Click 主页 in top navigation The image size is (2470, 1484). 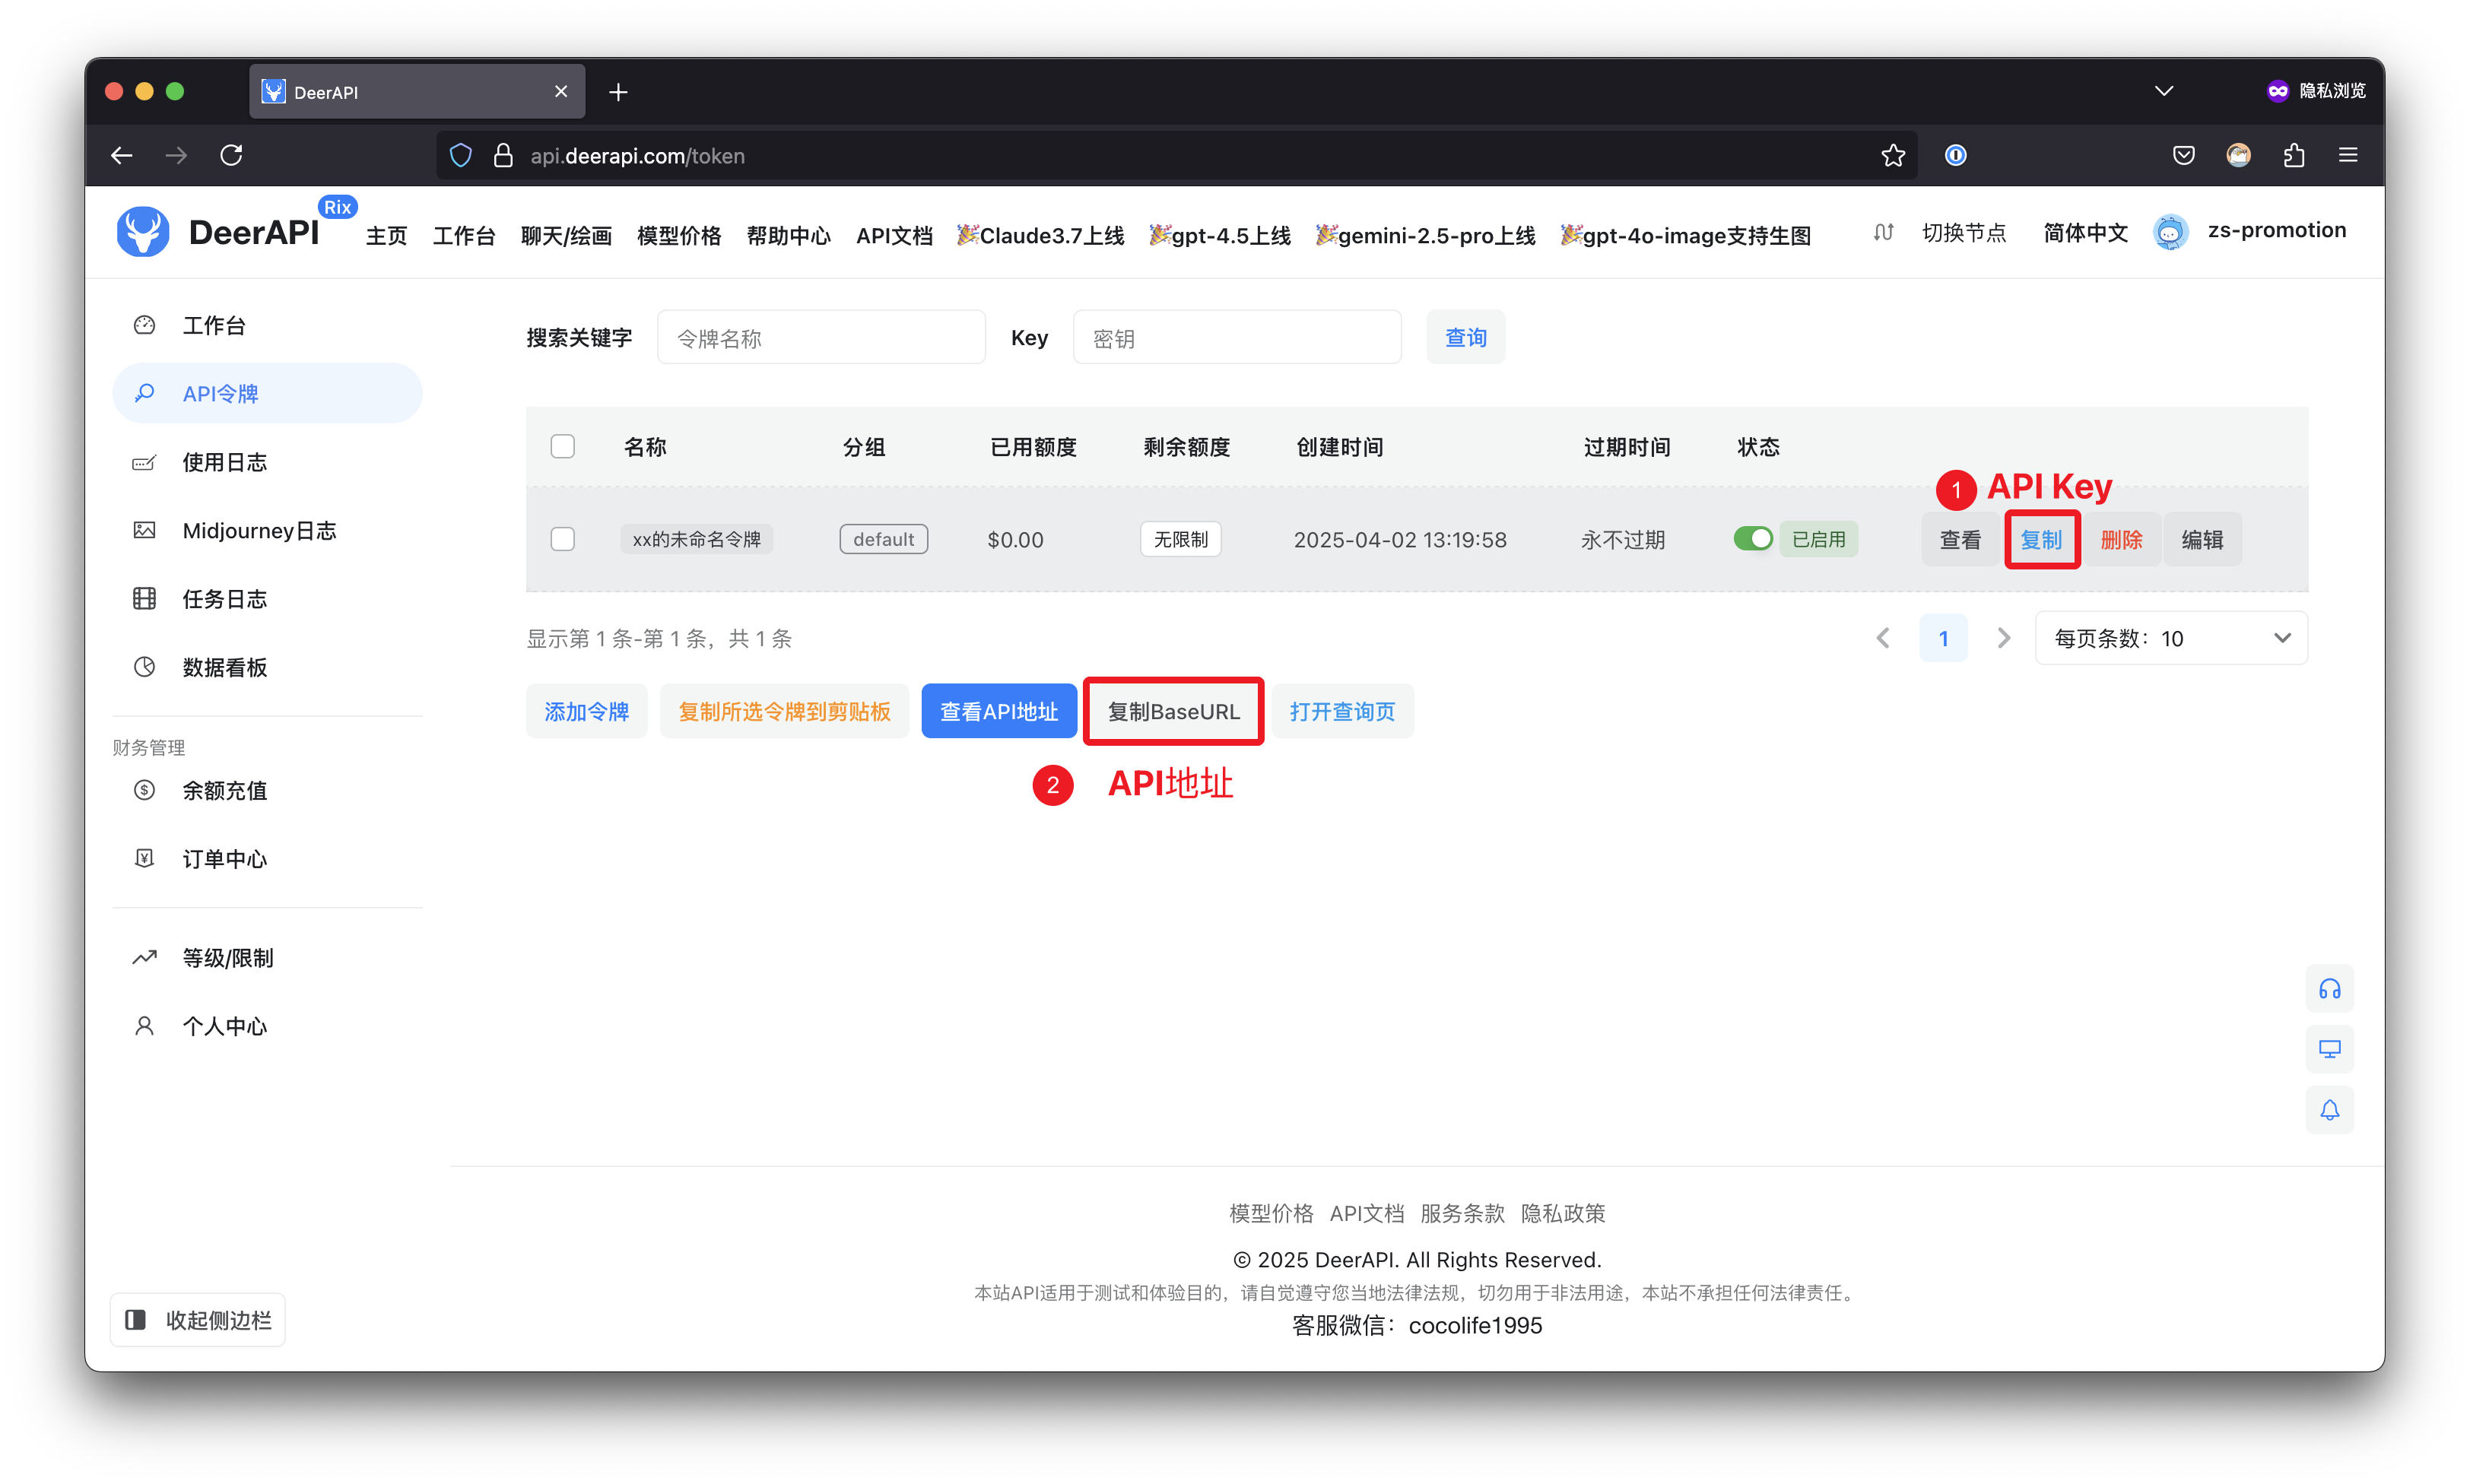click(x=386, y=235)
